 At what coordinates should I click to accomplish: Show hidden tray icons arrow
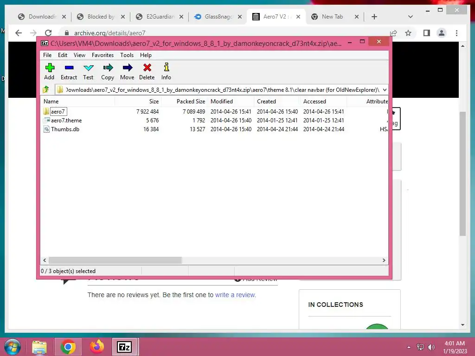click(409, 347)
